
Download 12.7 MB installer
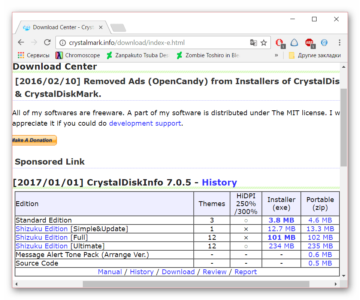point(281,229)
